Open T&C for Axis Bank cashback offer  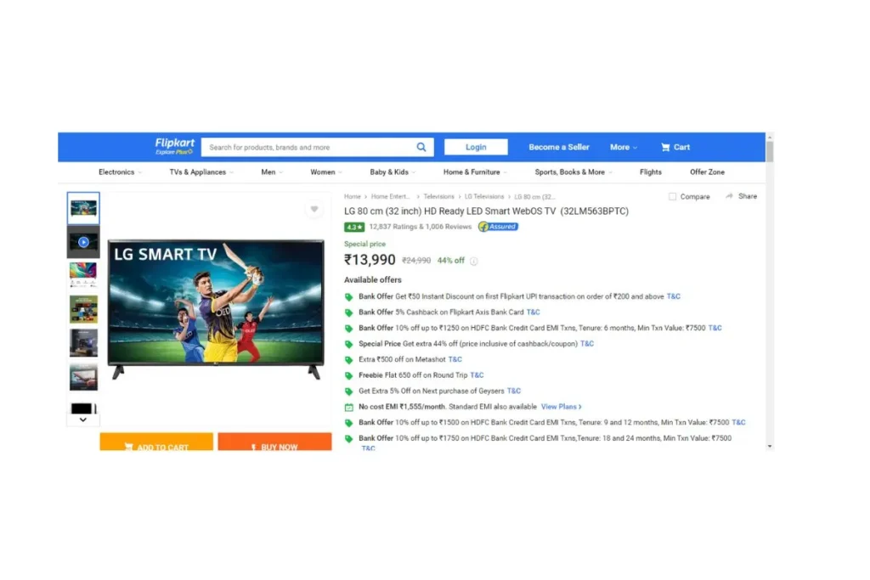pos(533,313)
